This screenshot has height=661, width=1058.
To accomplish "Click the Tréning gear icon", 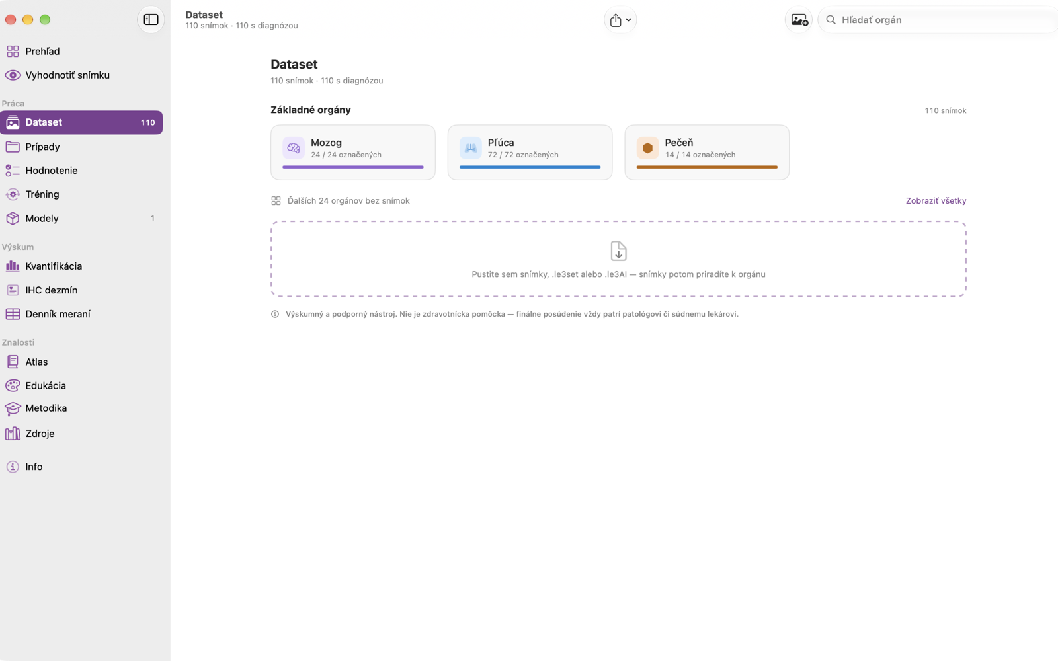I will tap(13, 194).
